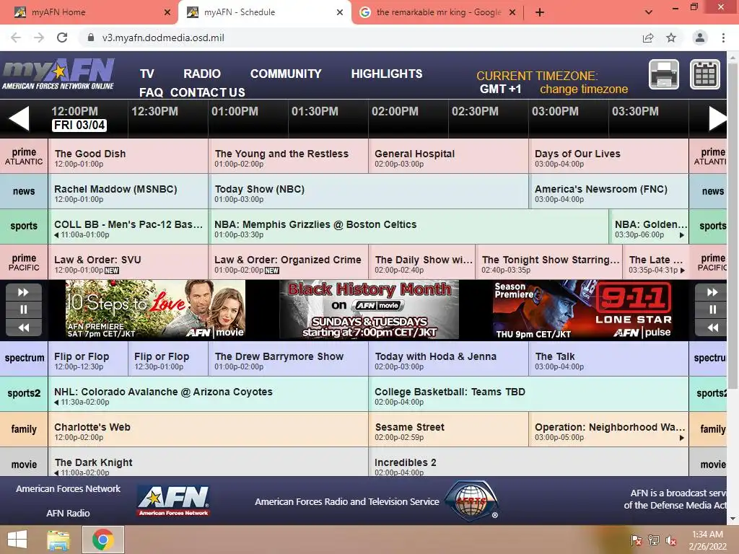The height and width of the screenshot is (554, 739).
Task: Click the URL address bar
Action: [358, 38]
